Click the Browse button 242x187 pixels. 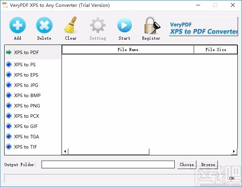click(208, 165)
